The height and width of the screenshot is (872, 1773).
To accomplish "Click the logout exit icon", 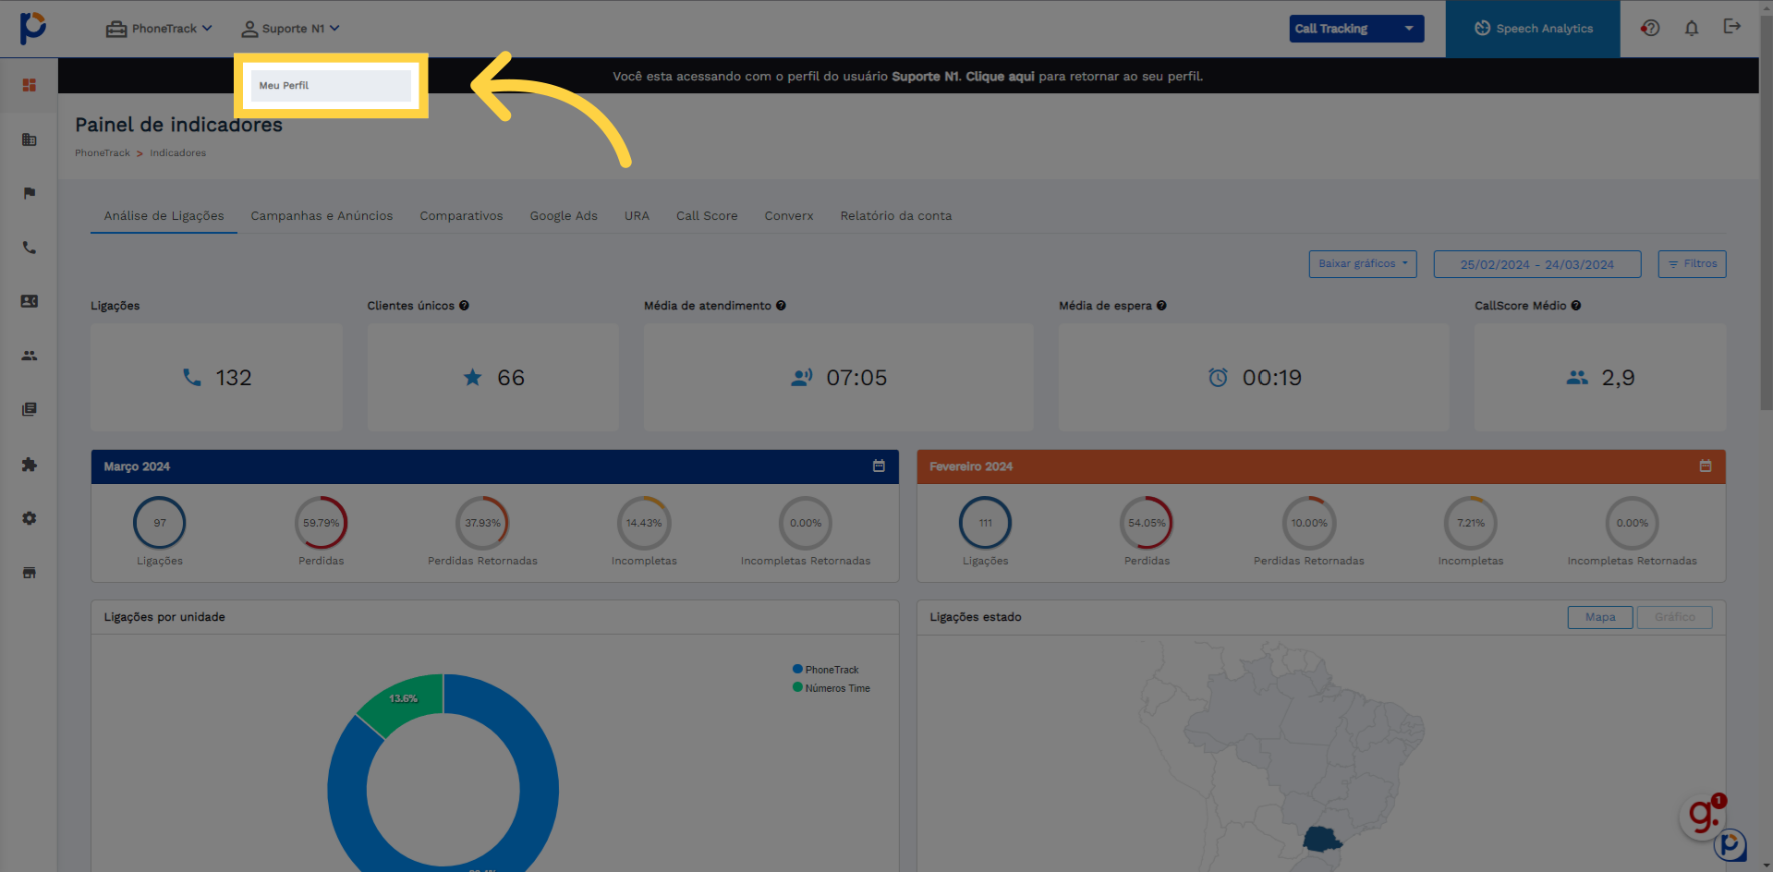I will coord(1732,27).
